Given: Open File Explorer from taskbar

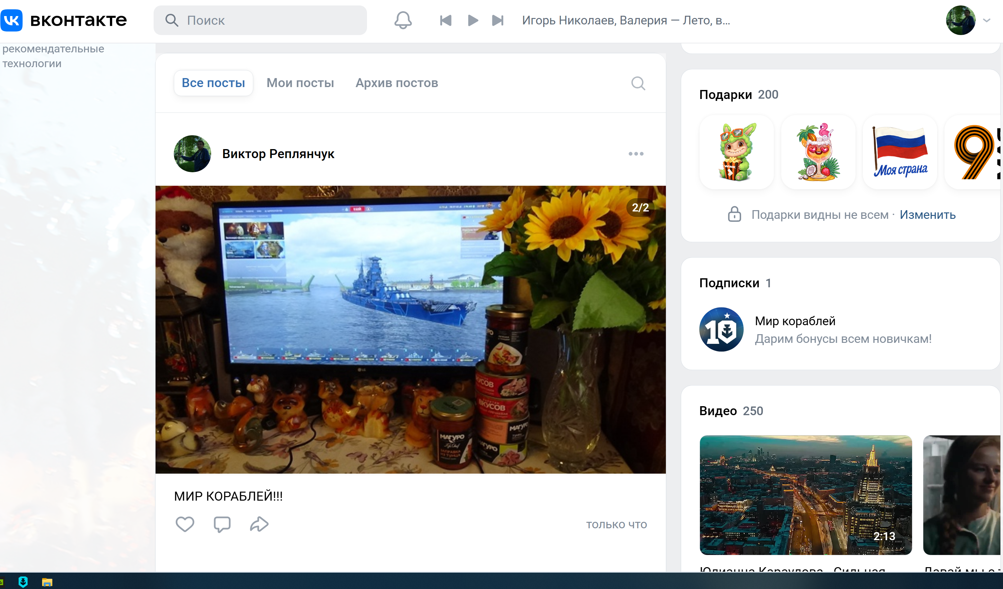Looking at the screenshot, I should pyautogui.click(x=47, y=582).
